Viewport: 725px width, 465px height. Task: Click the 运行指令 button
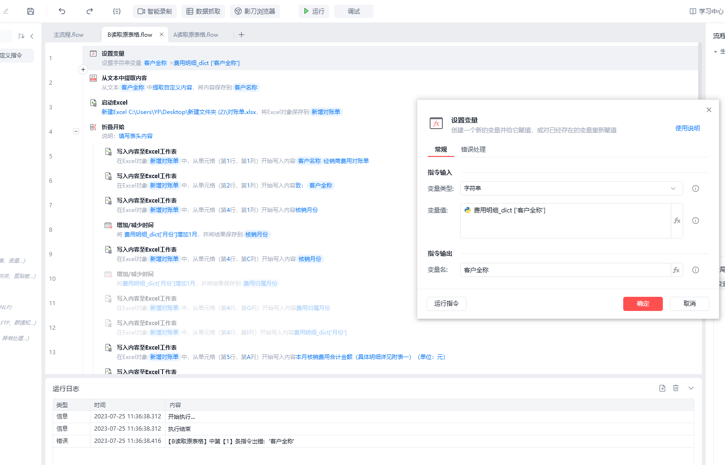coord(447,304)
